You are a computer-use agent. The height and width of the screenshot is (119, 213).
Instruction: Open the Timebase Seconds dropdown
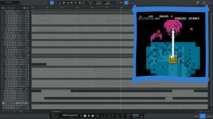point(99,4)
